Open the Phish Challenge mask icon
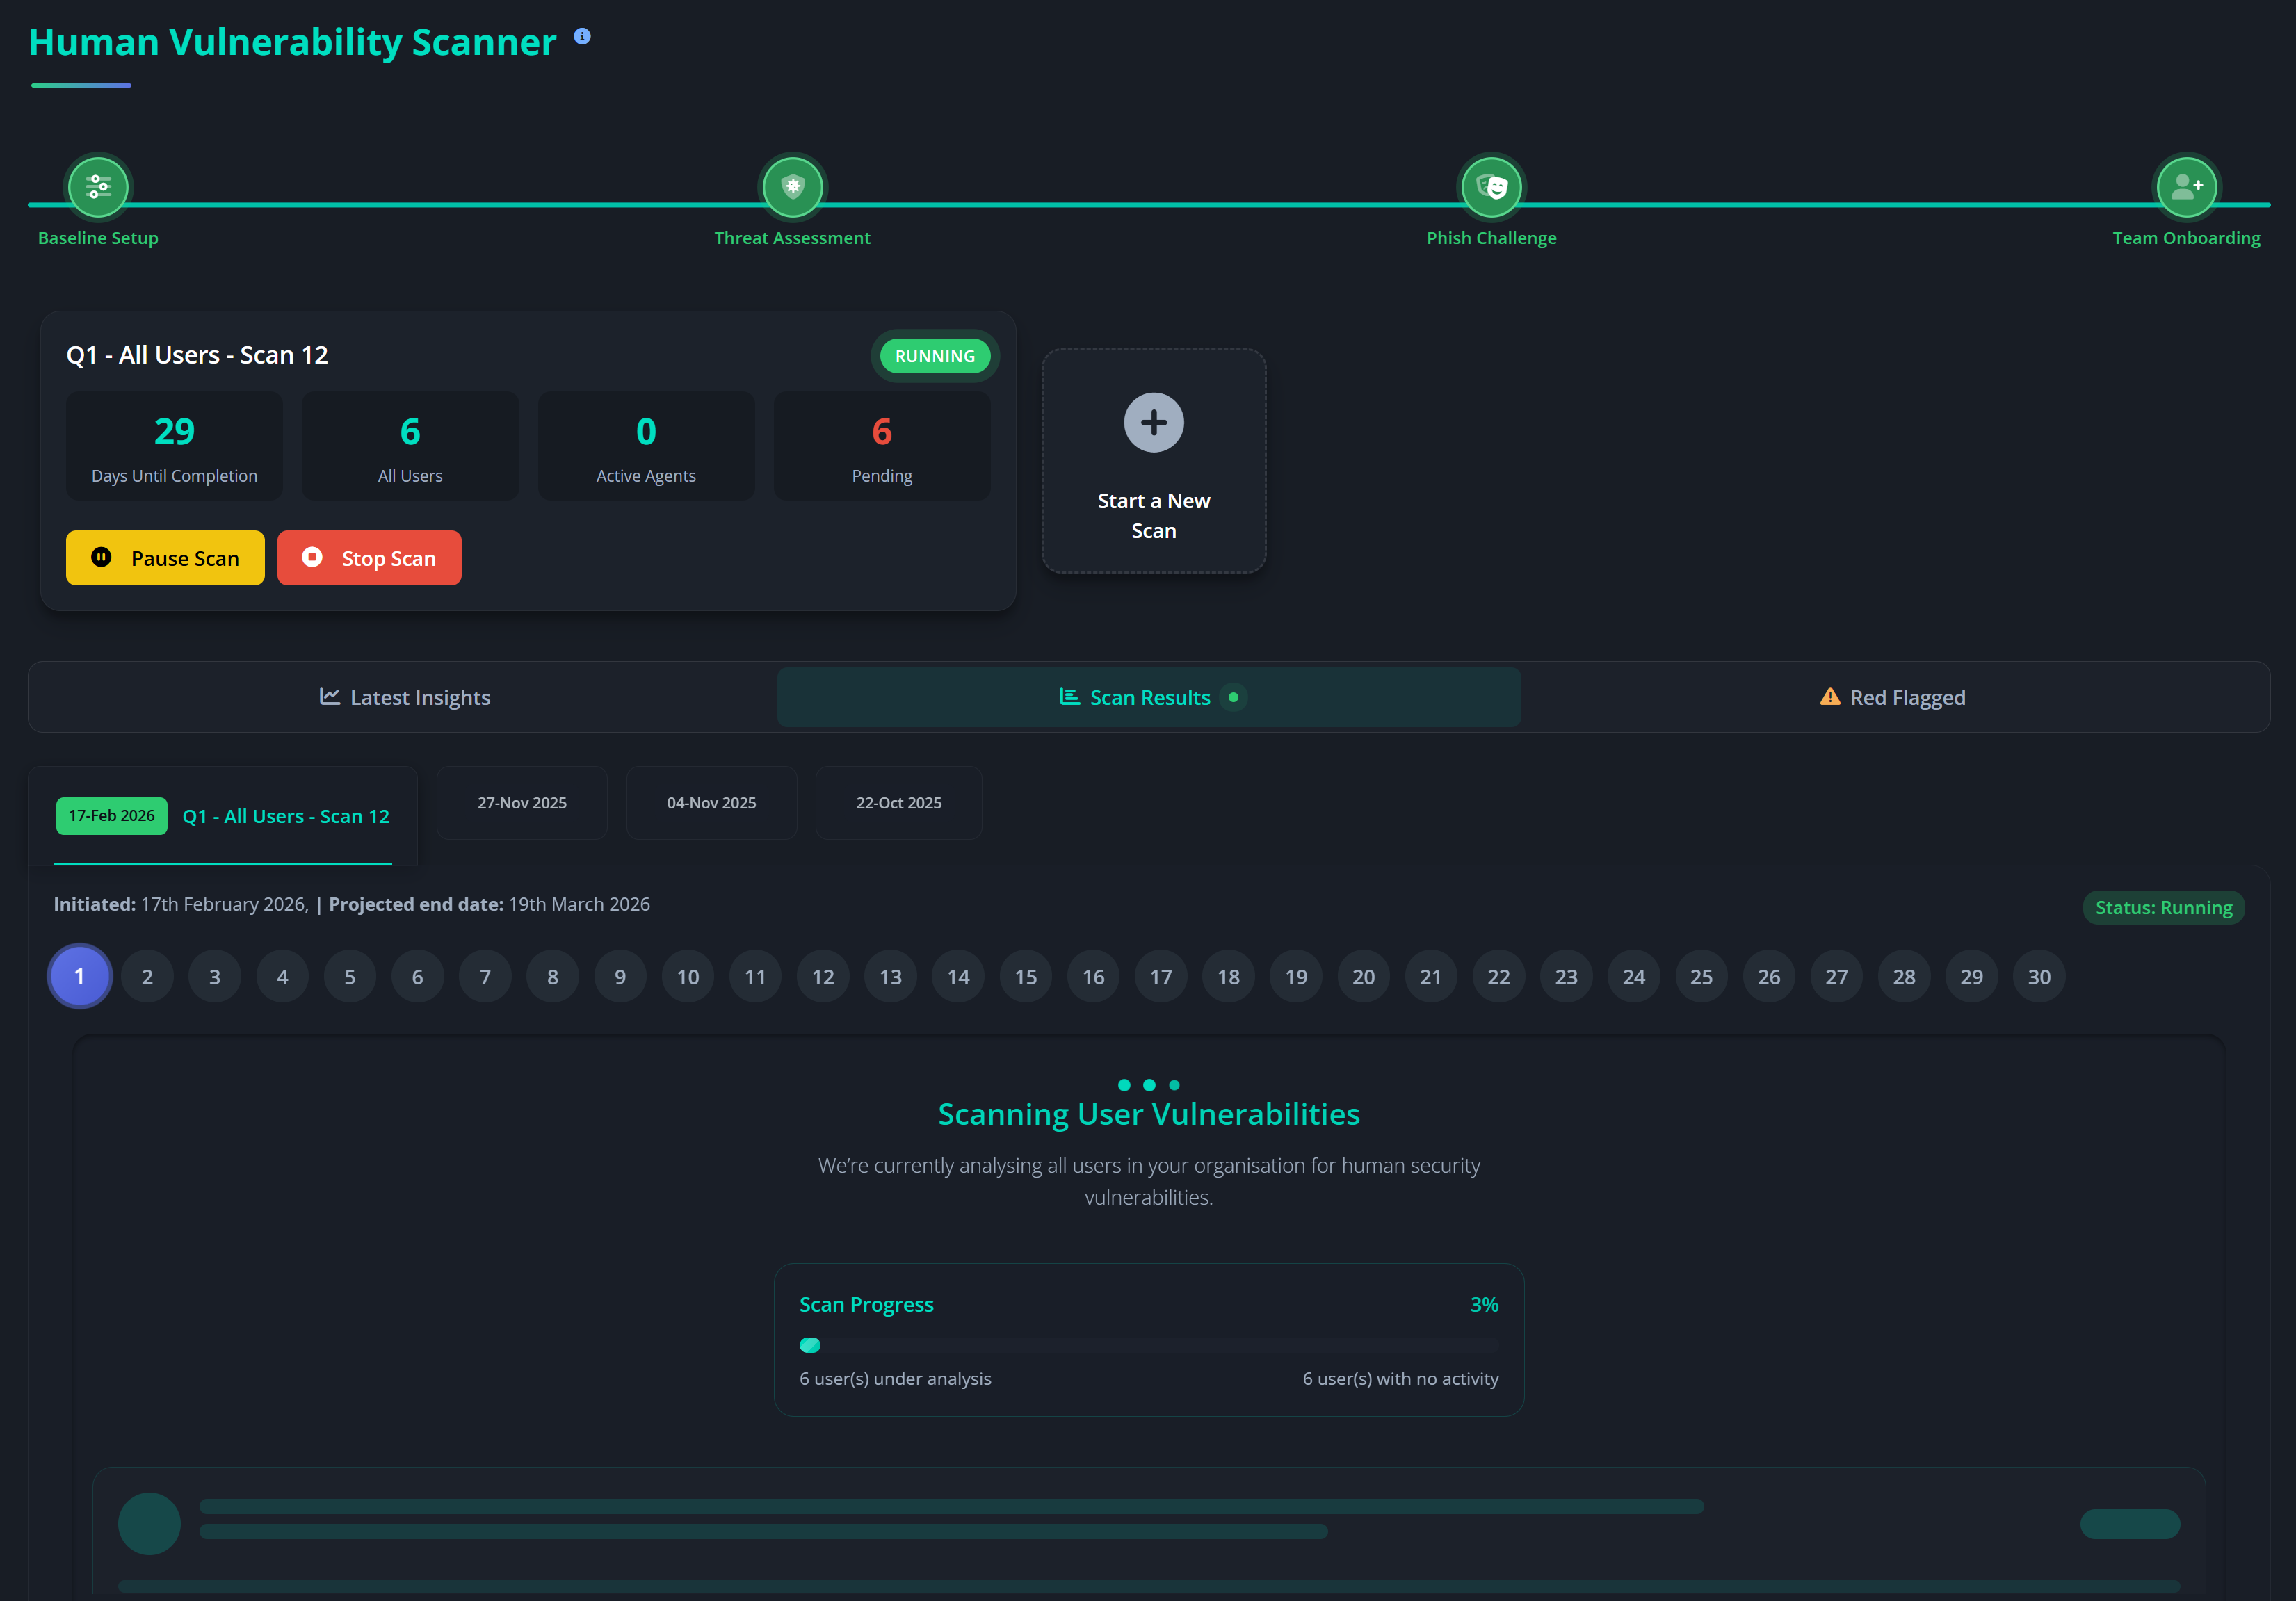Viewport: 2296px width, 1601px height. pos(1491,187)
